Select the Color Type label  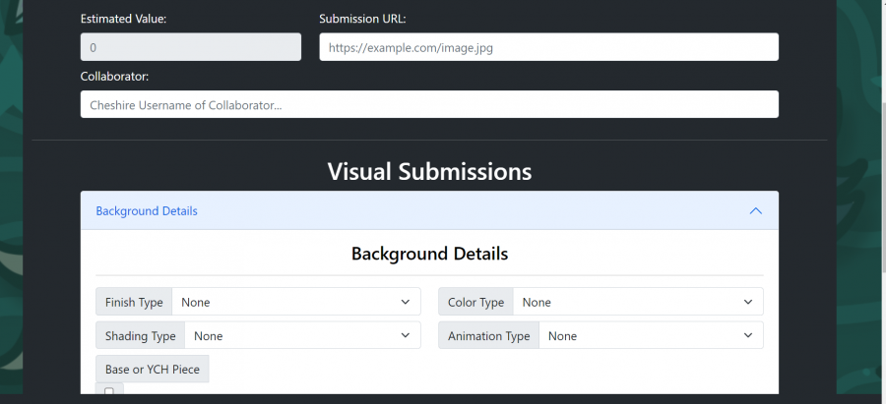pos(476,302)
